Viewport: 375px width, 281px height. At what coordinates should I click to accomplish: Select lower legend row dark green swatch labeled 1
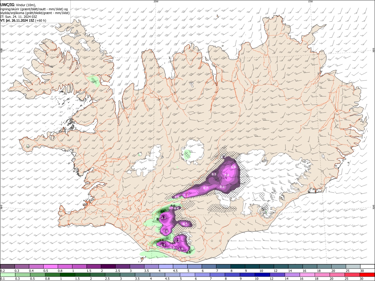point(67,275)
